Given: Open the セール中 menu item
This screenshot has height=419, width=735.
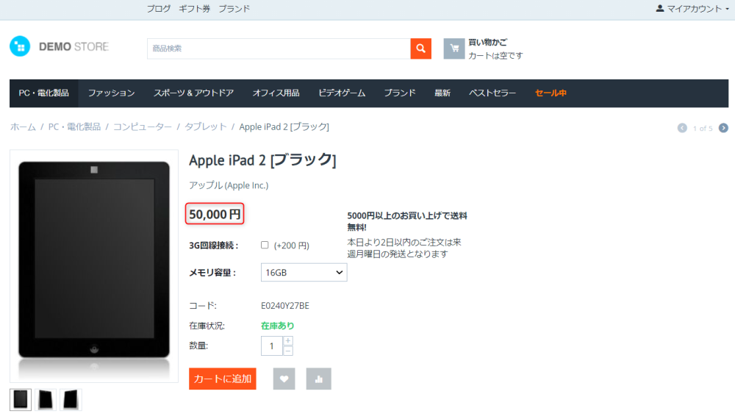Looking at the screenshot, I should pos(551,93).
